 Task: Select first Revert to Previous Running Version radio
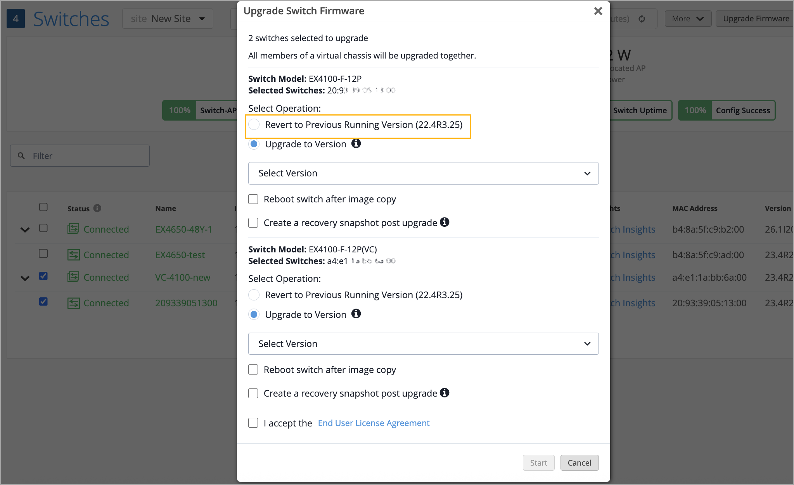254,124
